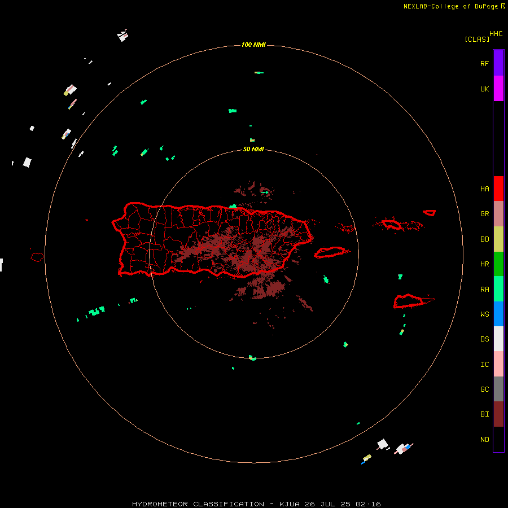Click the HR legend label
Screen dimensions: 508x508
click(484, 264)
